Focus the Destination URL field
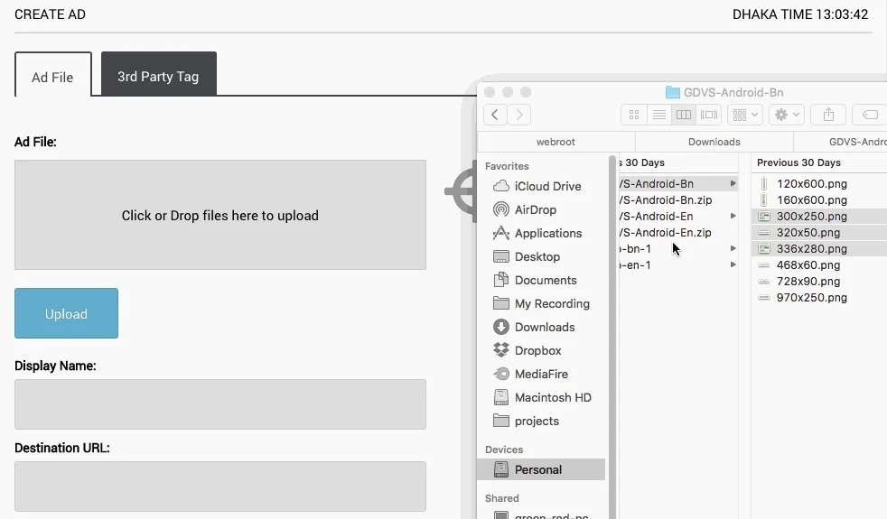The height and width of the screenshot is (519, 887). [220, 487]
